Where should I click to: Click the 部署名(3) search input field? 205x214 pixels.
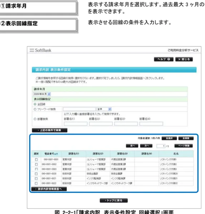tap(126, 124)
